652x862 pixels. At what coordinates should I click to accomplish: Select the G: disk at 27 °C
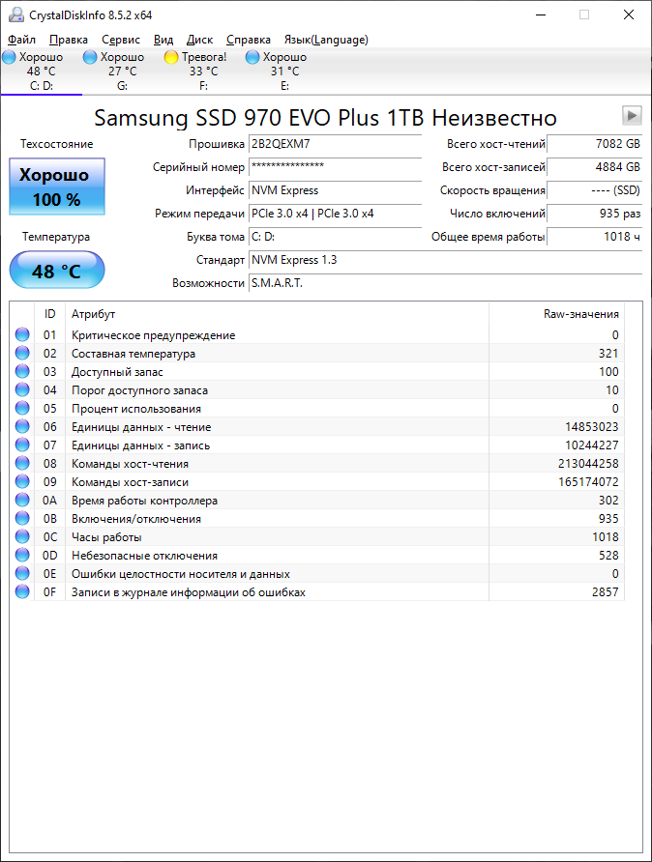click(122, 71)
